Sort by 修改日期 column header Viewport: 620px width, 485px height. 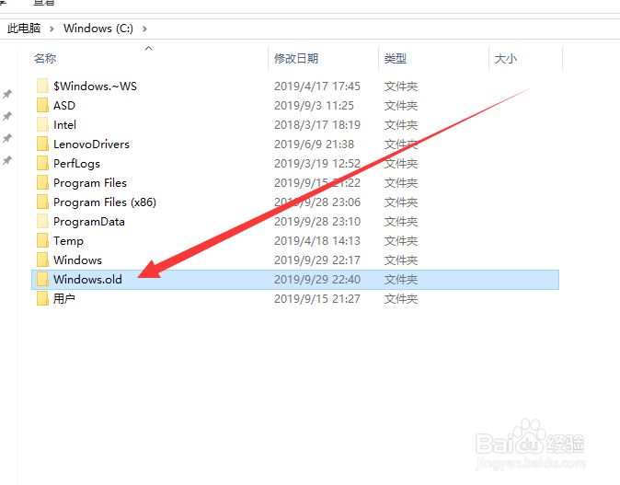click(296, 59)
